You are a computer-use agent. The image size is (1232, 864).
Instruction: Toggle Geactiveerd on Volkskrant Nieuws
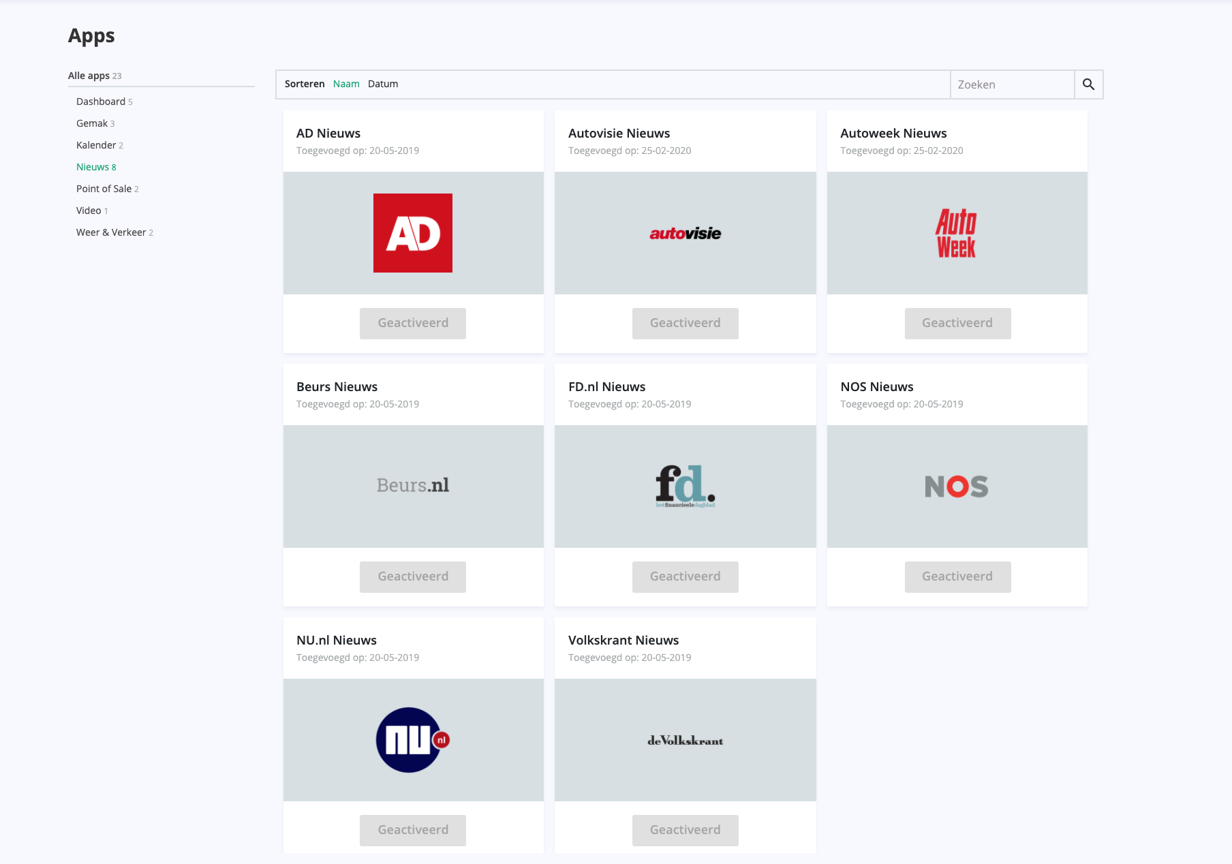pyautogui.click(x=685, y=830)
